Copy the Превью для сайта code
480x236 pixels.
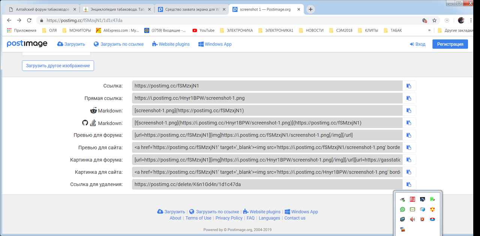click(409, 147)
